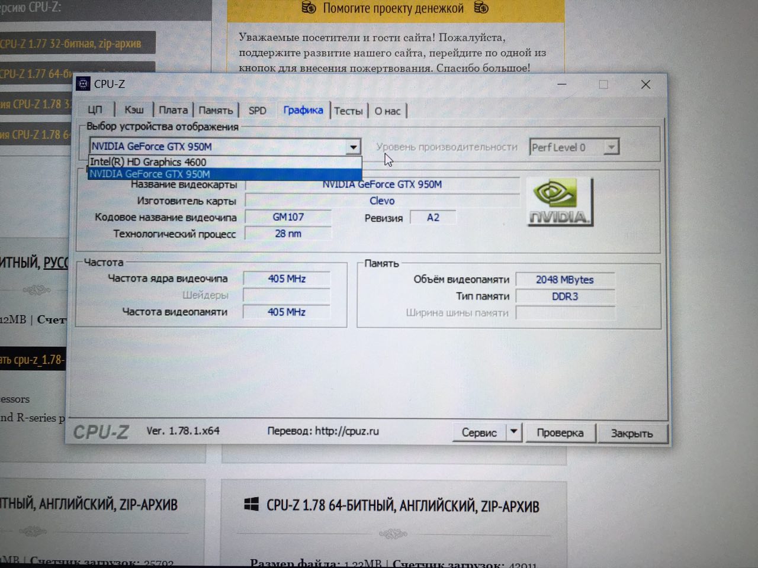
Task: Click the NVIDIA logo image
Action: 560,202
